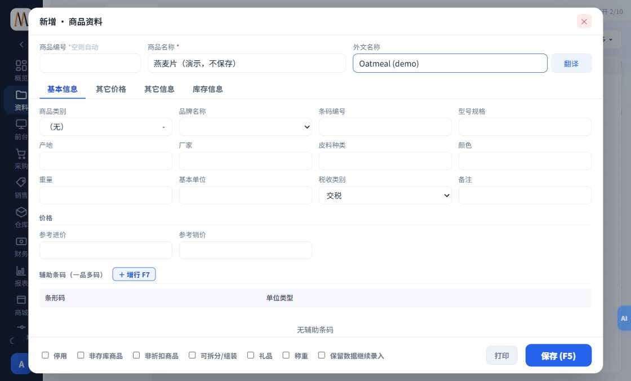Open the 其它信息 tab
The width and height of the screenshot is (631, 381).
point(159,89)
